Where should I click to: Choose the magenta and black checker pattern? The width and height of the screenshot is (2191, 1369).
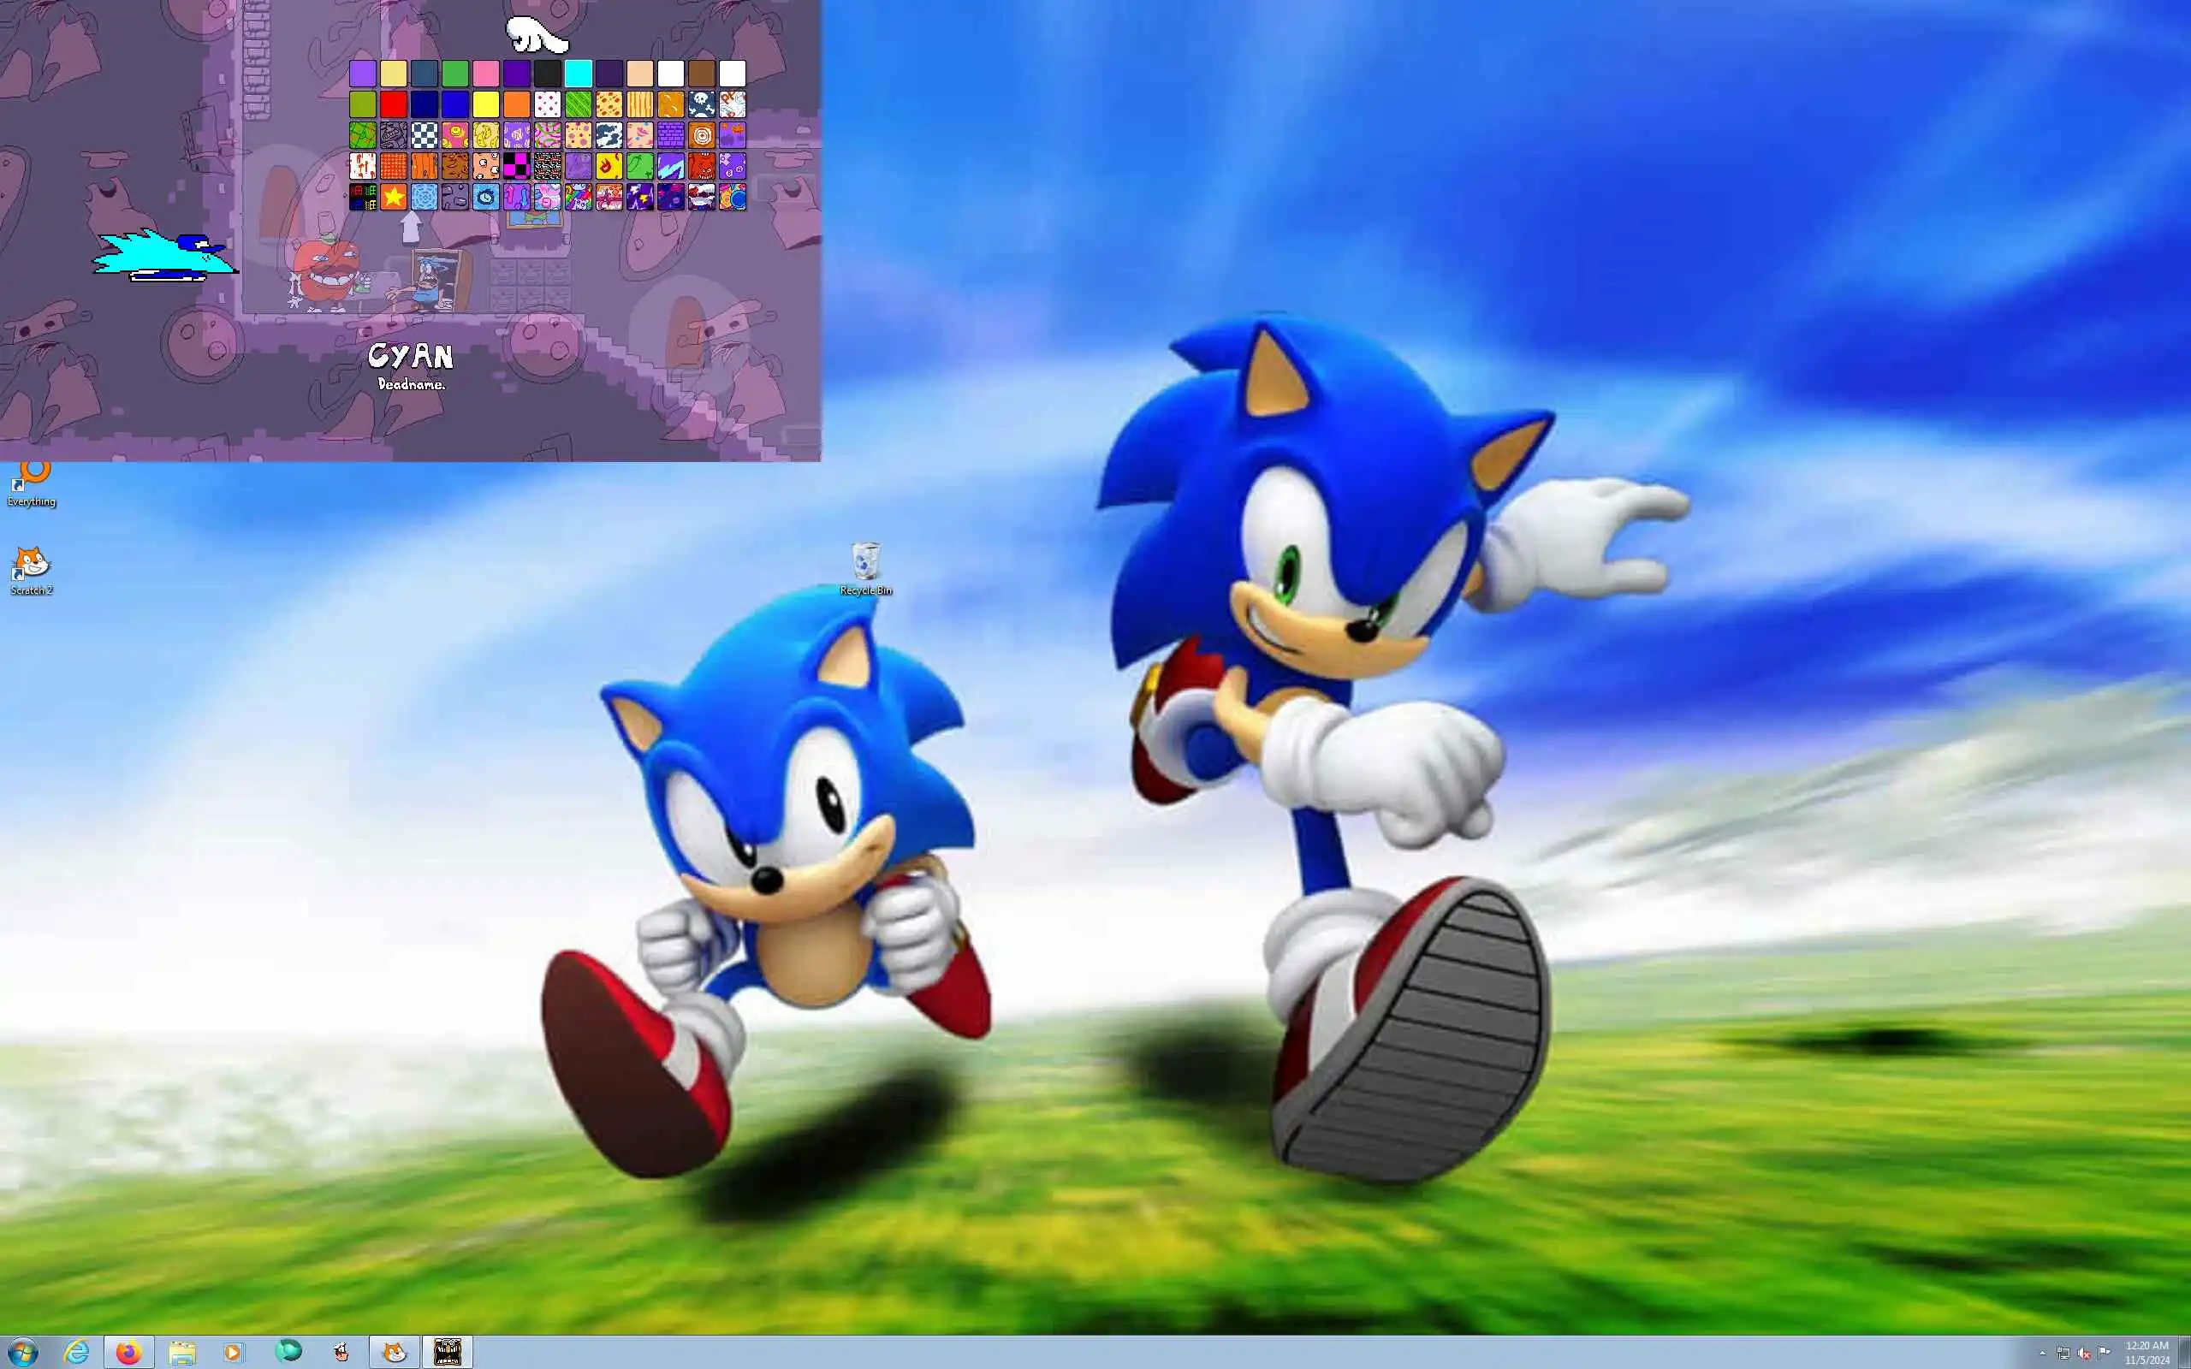[x=517, y=166]
